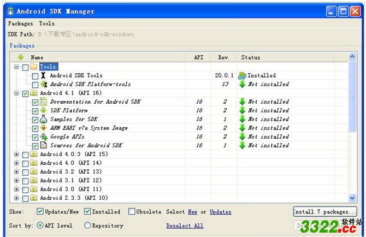
Task: Click scrollbar up arrow in package list
Action: point(352,56)
